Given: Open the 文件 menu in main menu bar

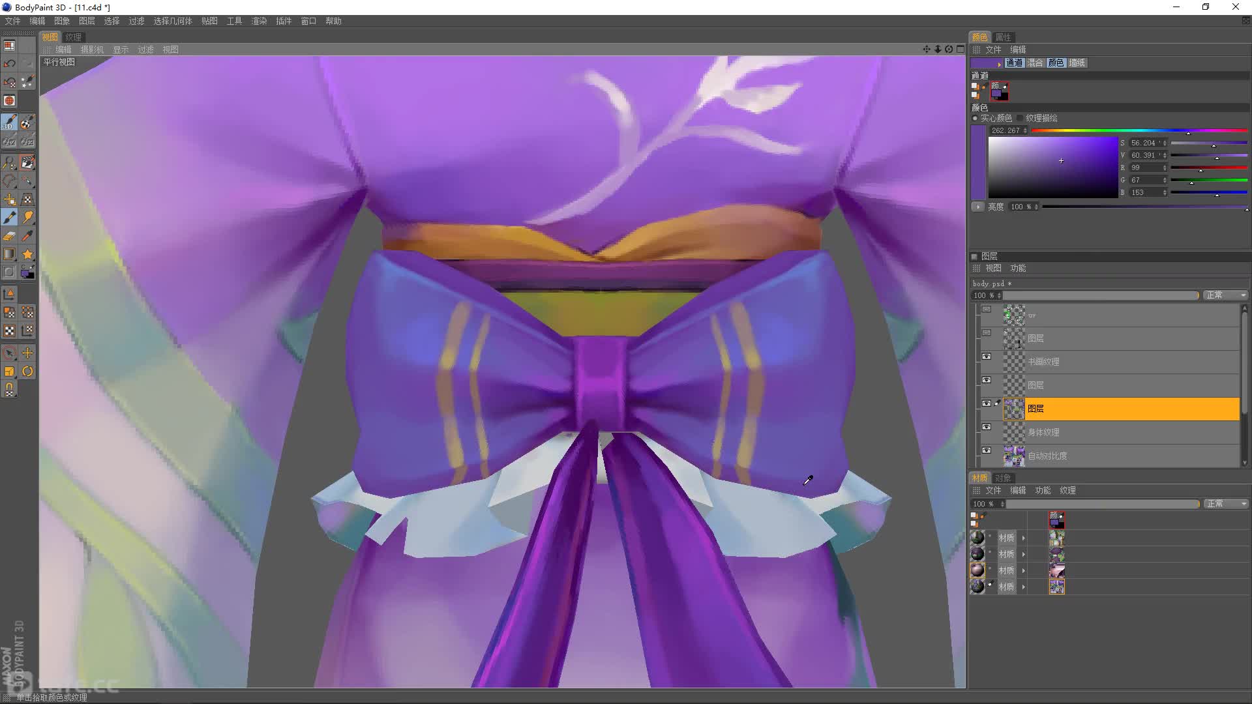Looking at the screenshot, I should click(x=12, y=21).
